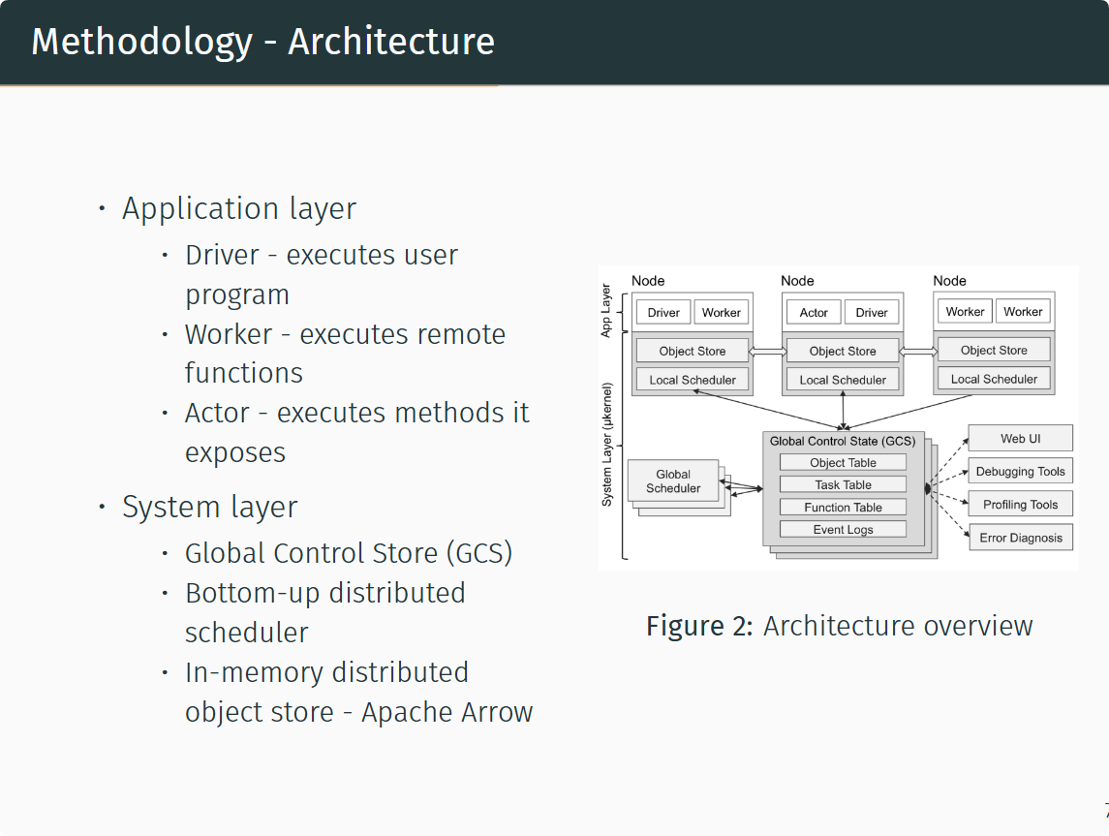Click the Profiling Tools element
Image resolution: width=1109 pixels, height=836 pixels.
pyautogui.click(x=1020, y=504)
